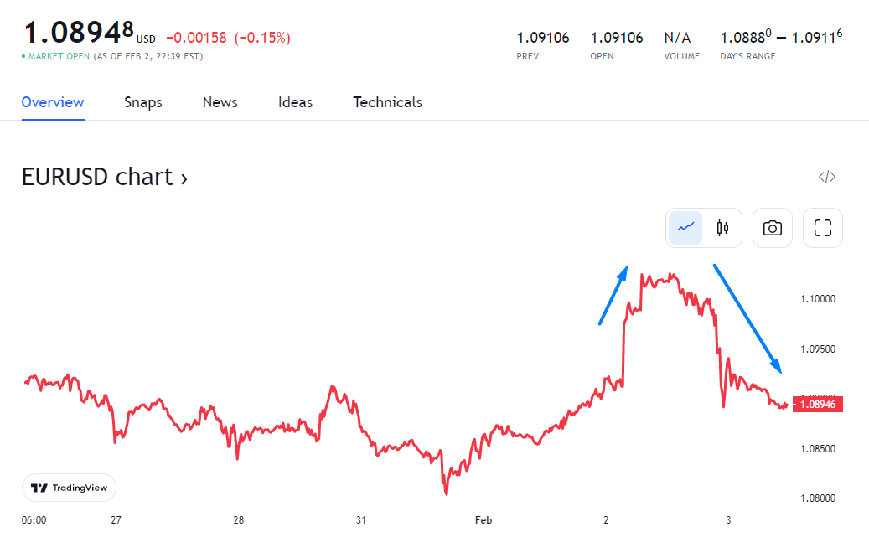Click the 31 date on time axis
Image resolution: width=869 pixels, height=537 pixels.
pyautogui.click(x=361, y=520)
